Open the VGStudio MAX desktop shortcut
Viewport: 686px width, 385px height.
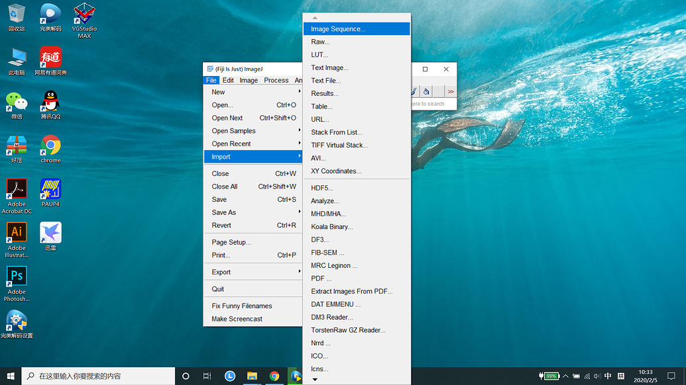point(84,16)
